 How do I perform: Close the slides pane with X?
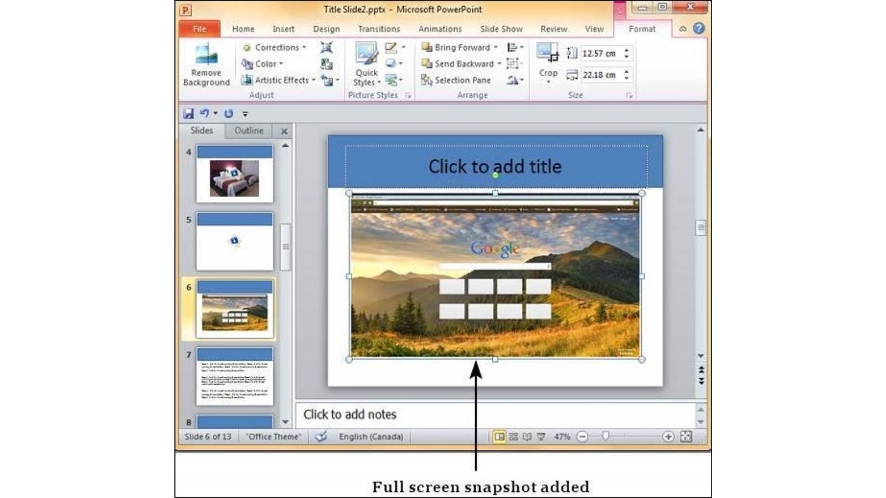(284, 131)
